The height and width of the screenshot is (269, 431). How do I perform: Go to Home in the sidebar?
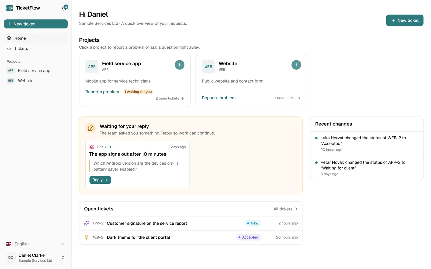tap(36, 38)
